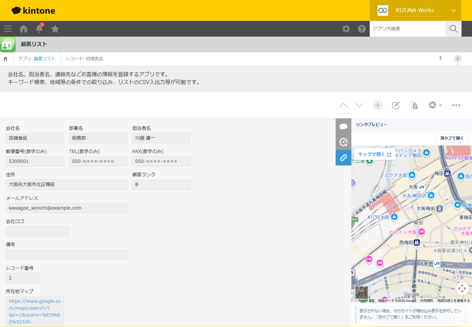The image size is (472, 327).
Task: Open the notifications bell
Action: [x=39, y=28]
